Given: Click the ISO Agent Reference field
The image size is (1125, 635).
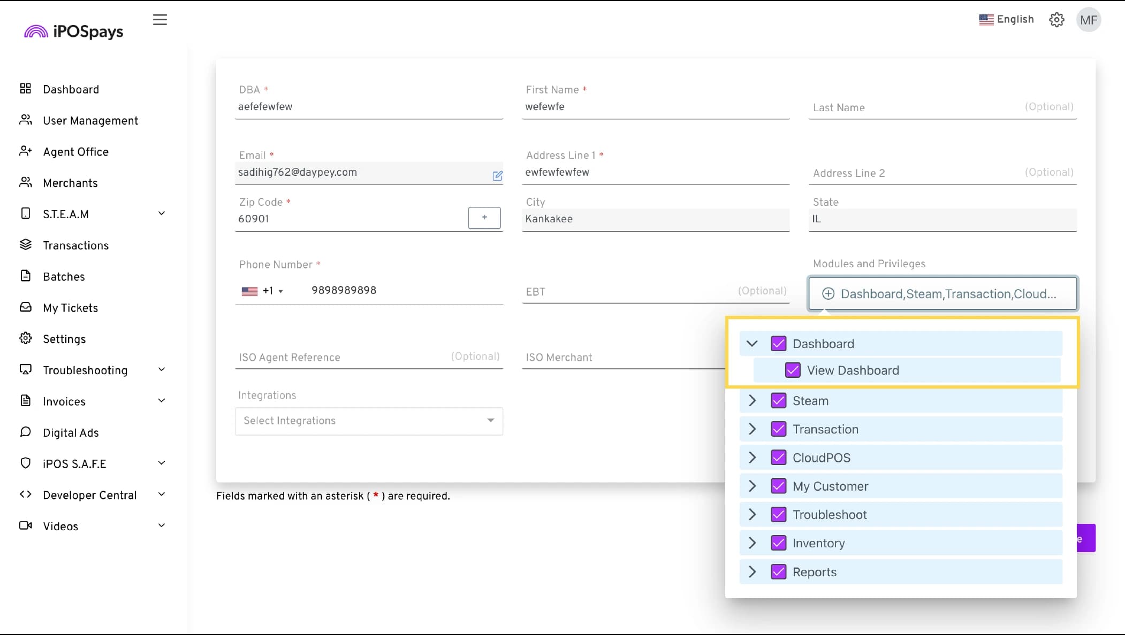Looking at the screenshot, I should point(369,357).
